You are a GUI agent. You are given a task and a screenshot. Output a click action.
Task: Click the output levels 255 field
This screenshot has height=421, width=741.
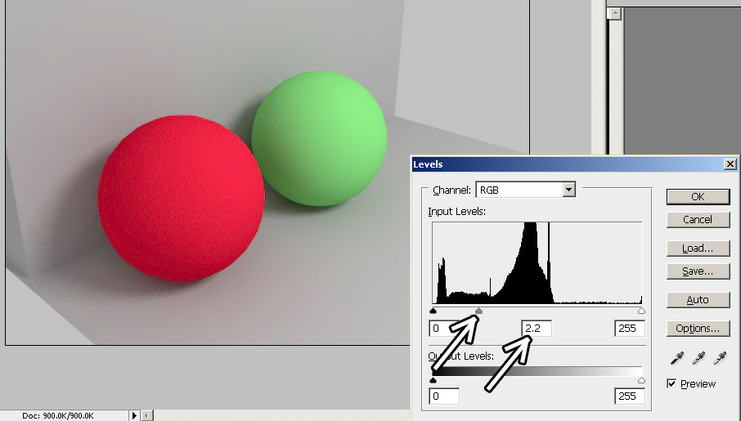point(630,396)
